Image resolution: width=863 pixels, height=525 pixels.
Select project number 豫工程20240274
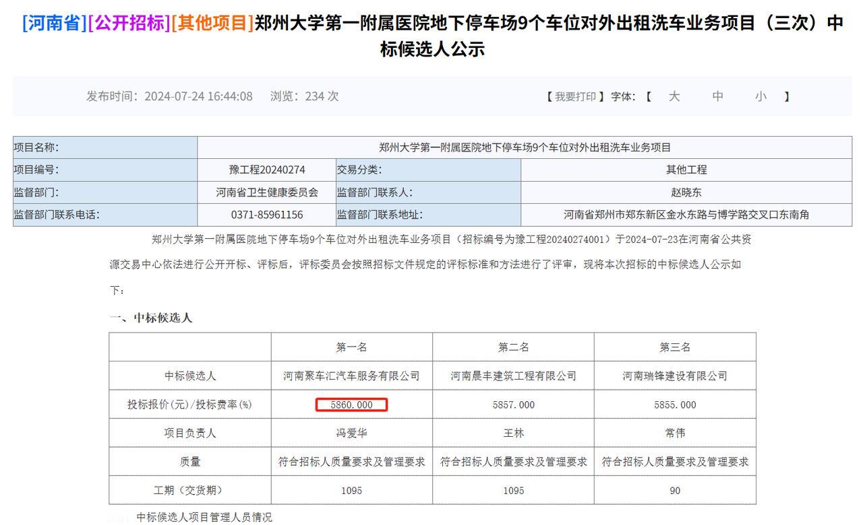point(267,170)
